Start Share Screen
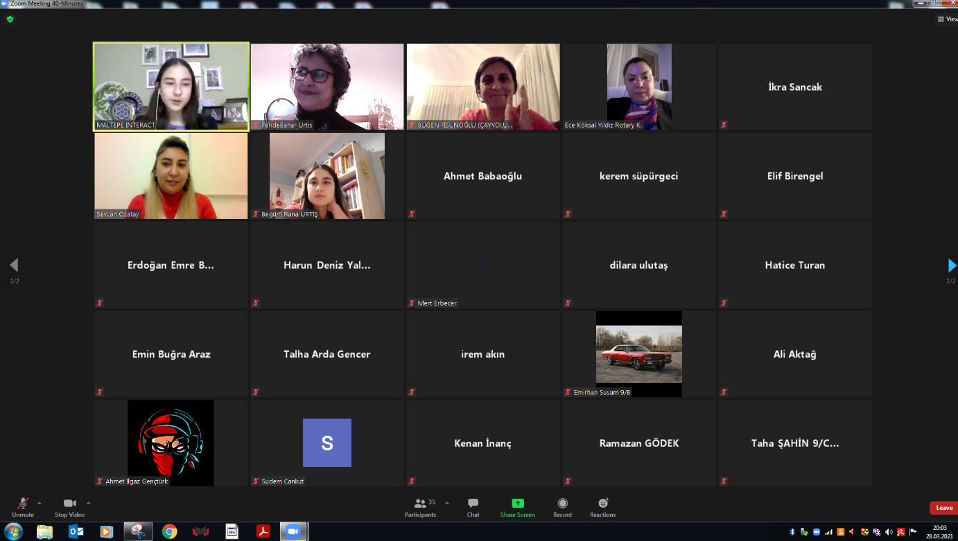Screen dimensions: 958x541 pyautogui.click(x=518, y=507)
